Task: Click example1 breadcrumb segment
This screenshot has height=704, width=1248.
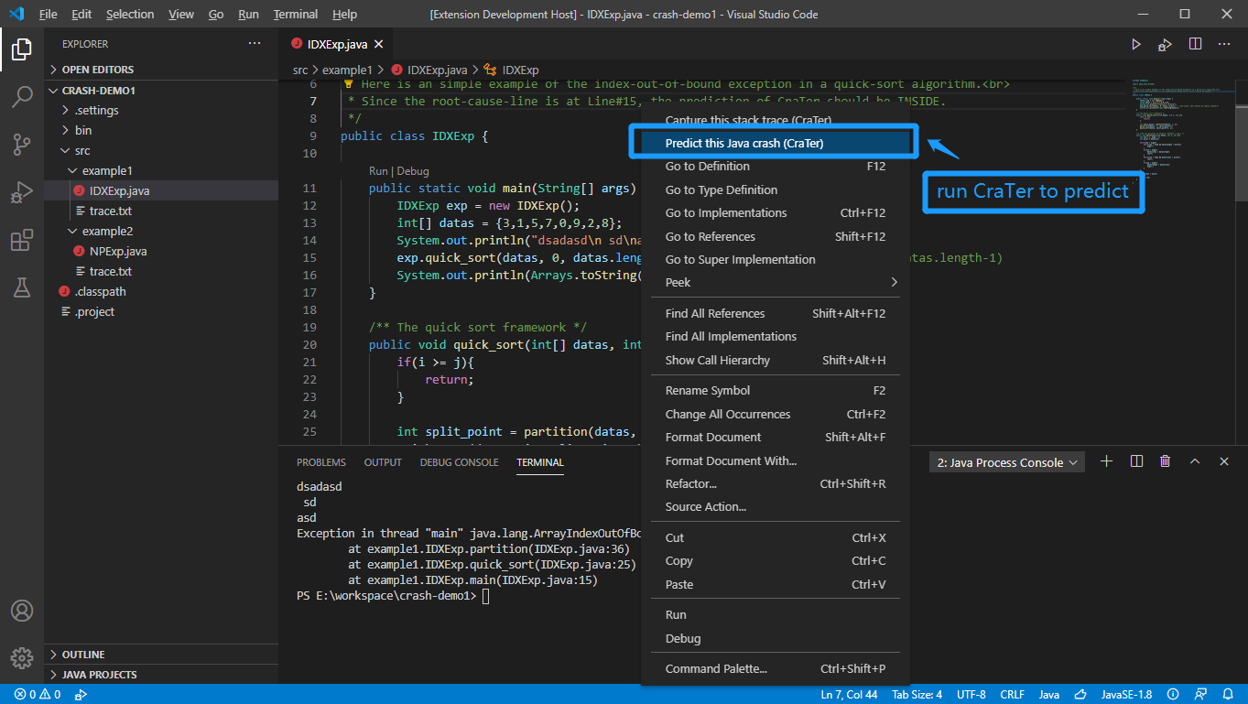Action: click(x=347, y=70)
